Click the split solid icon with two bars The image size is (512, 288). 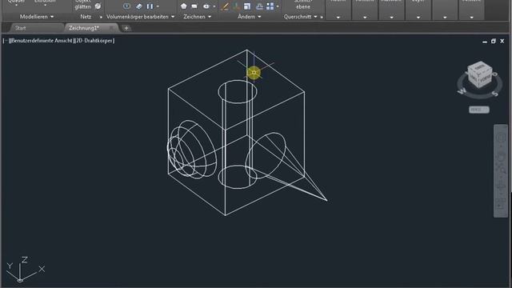(150, 6)
